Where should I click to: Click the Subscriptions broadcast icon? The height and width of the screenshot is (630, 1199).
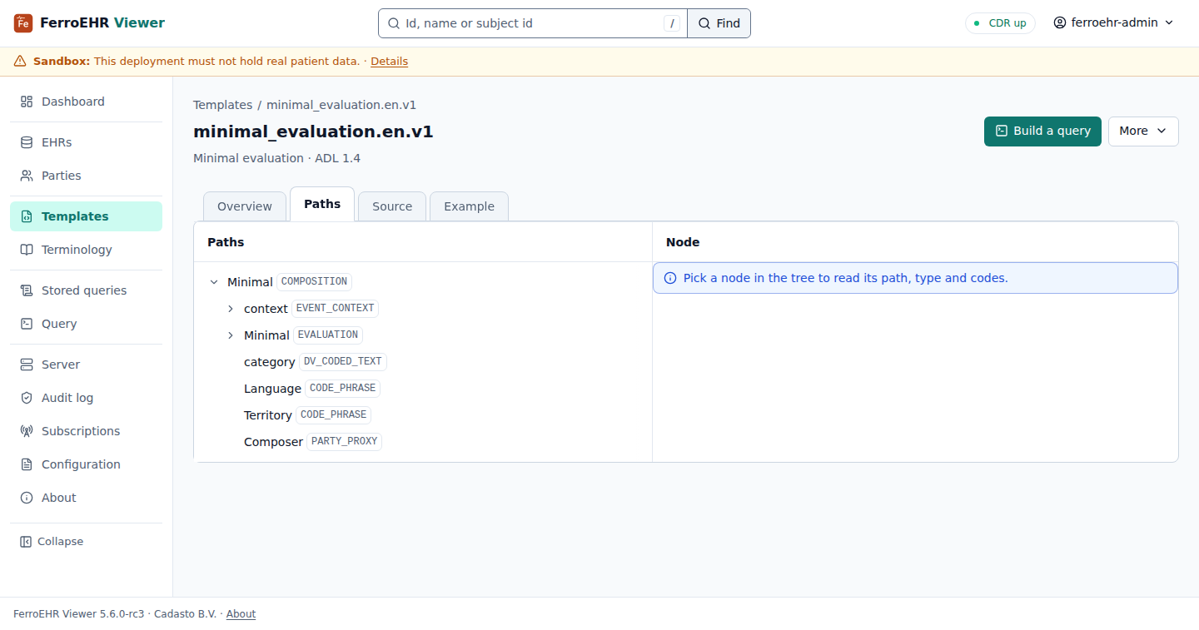coord(27,431)
